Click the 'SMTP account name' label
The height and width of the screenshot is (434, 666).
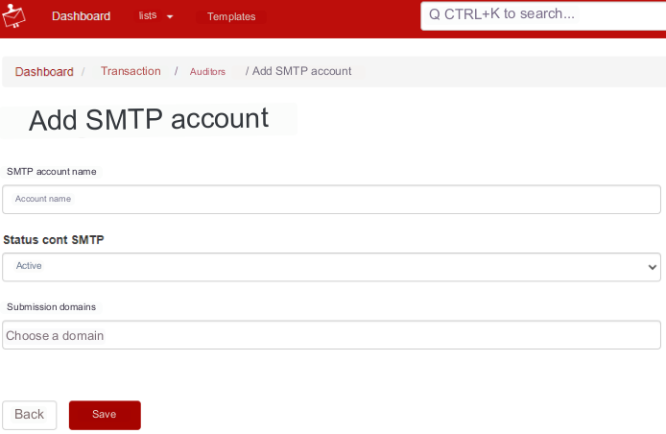click(x=52, y=171)
